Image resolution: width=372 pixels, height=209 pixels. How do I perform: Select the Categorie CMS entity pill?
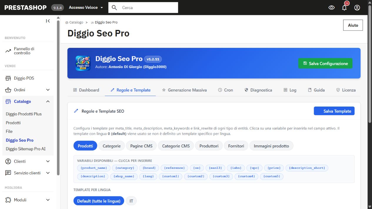point(176,146)
